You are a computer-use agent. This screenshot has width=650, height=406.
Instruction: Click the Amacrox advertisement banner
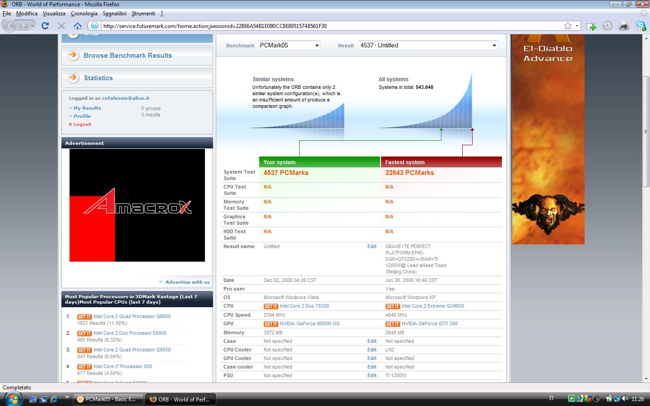tap(137, 205)
